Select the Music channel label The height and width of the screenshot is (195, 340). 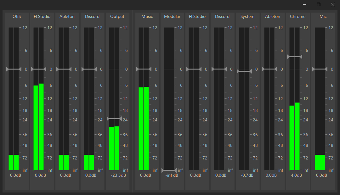(147, 17)
